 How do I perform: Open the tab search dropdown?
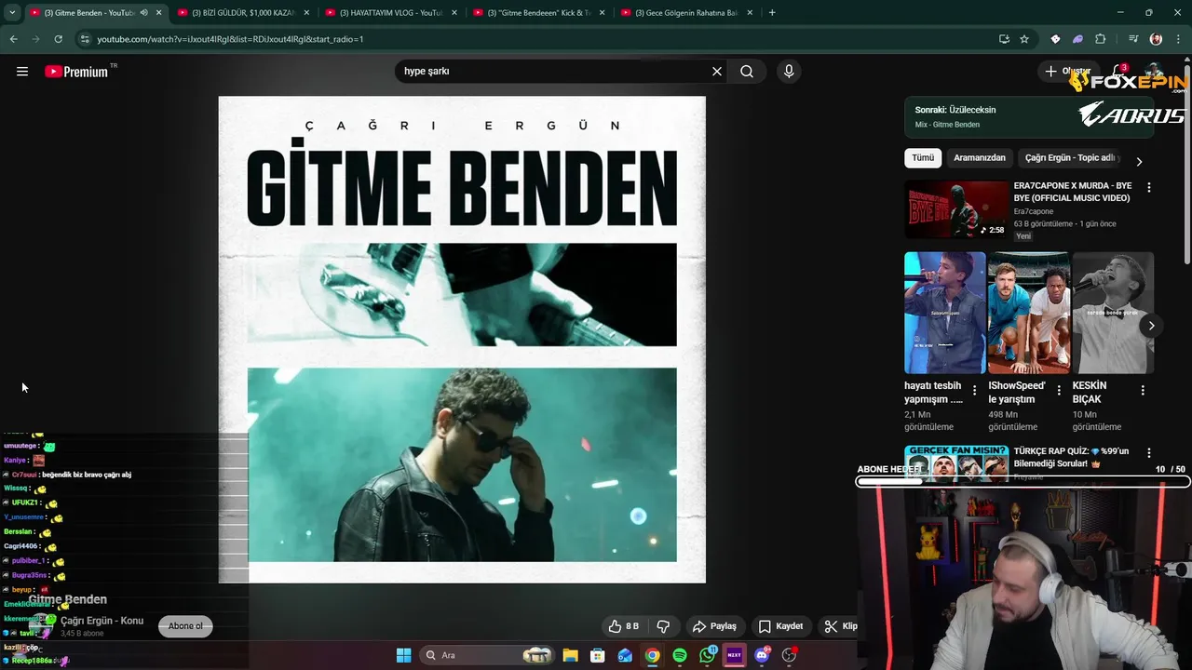click(12, 13)
